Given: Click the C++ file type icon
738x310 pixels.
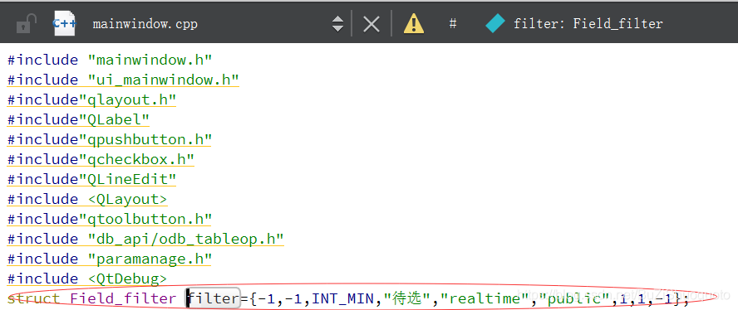Looking at the screenshot, I should pos(65,23).
